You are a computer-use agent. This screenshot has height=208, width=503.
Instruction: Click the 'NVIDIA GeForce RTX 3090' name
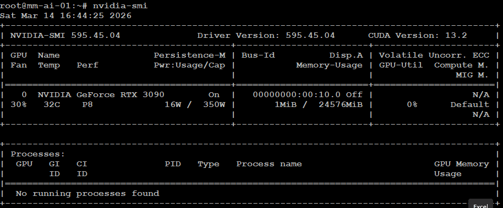coord(101,95)
